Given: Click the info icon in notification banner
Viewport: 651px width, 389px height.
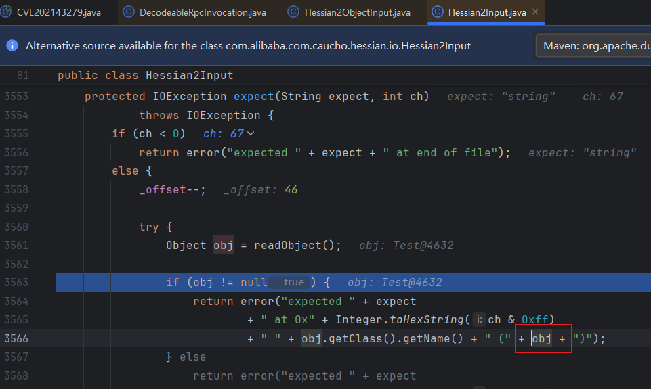Looking at the screenshot, I should point(12,45).
